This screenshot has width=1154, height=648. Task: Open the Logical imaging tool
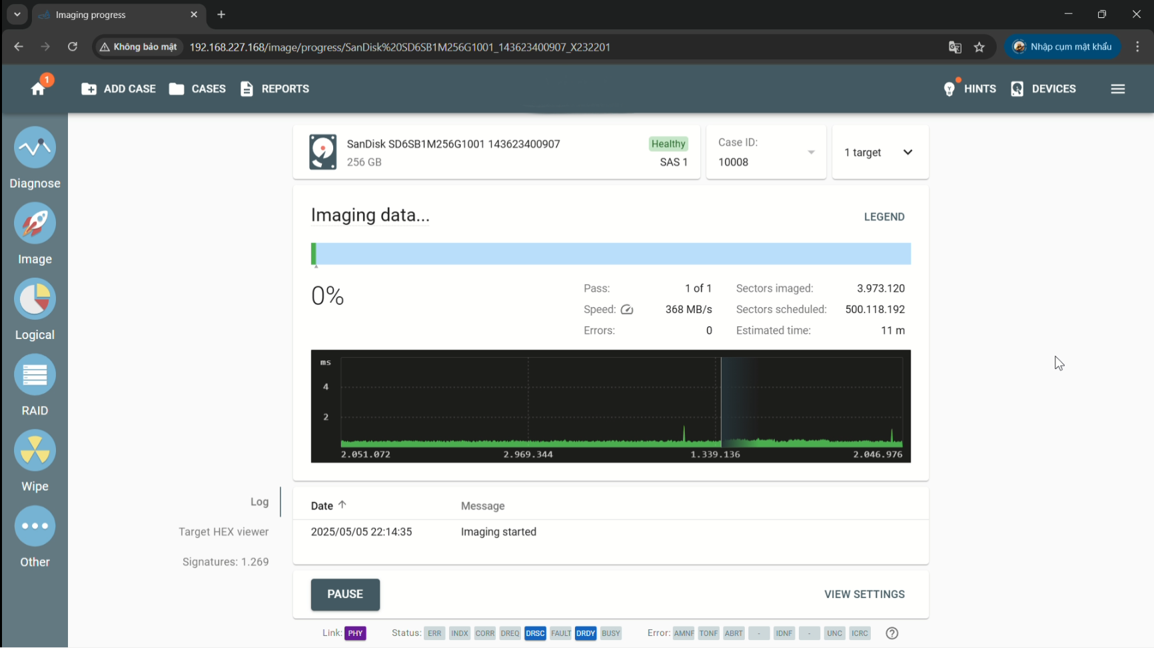(35, 309)
